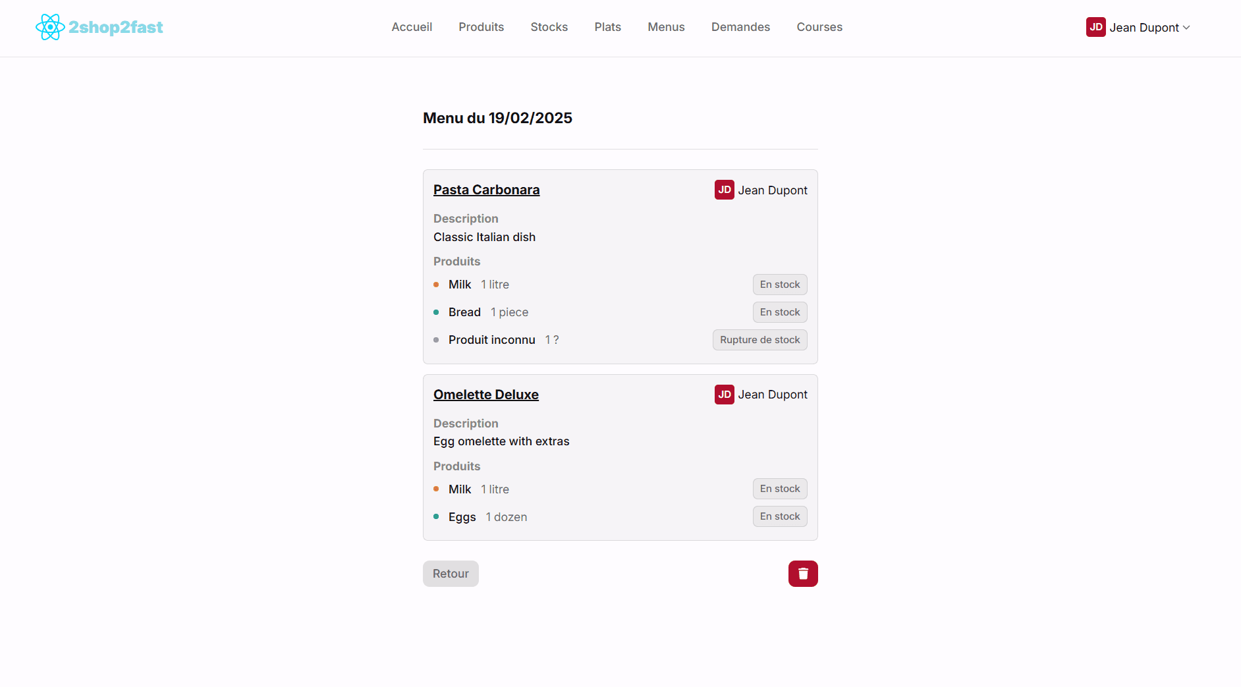Click the 2shop2fast atom logo icon
Viewport: 1241px width, 687px height.
coord(49,27)
